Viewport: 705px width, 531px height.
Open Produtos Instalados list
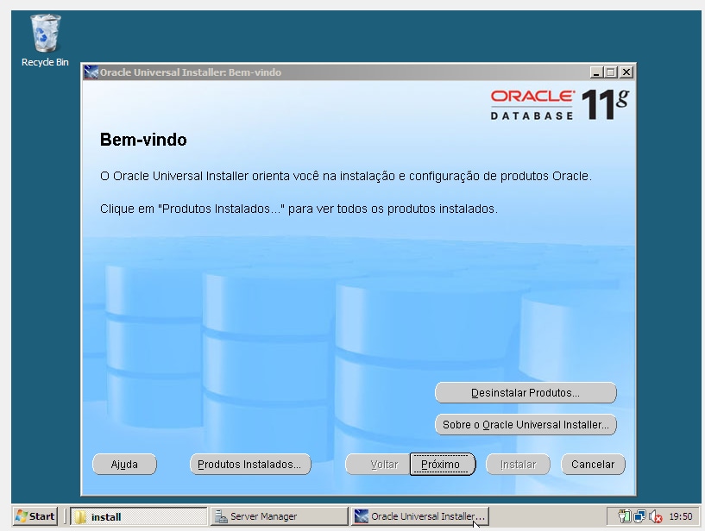click(x=250, y=464)
